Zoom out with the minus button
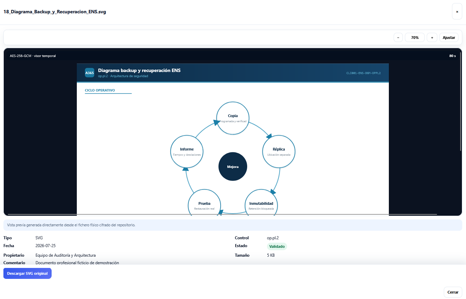Viewport: 466px width, 299px height. [398, 38]
